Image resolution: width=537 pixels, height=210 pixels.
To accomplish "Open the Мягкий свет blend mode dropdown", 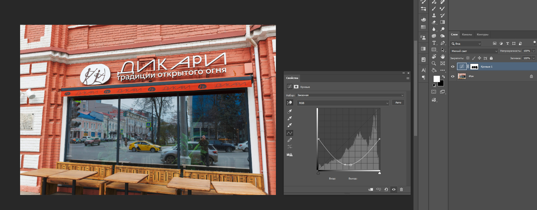I will [x=474, y=51].
